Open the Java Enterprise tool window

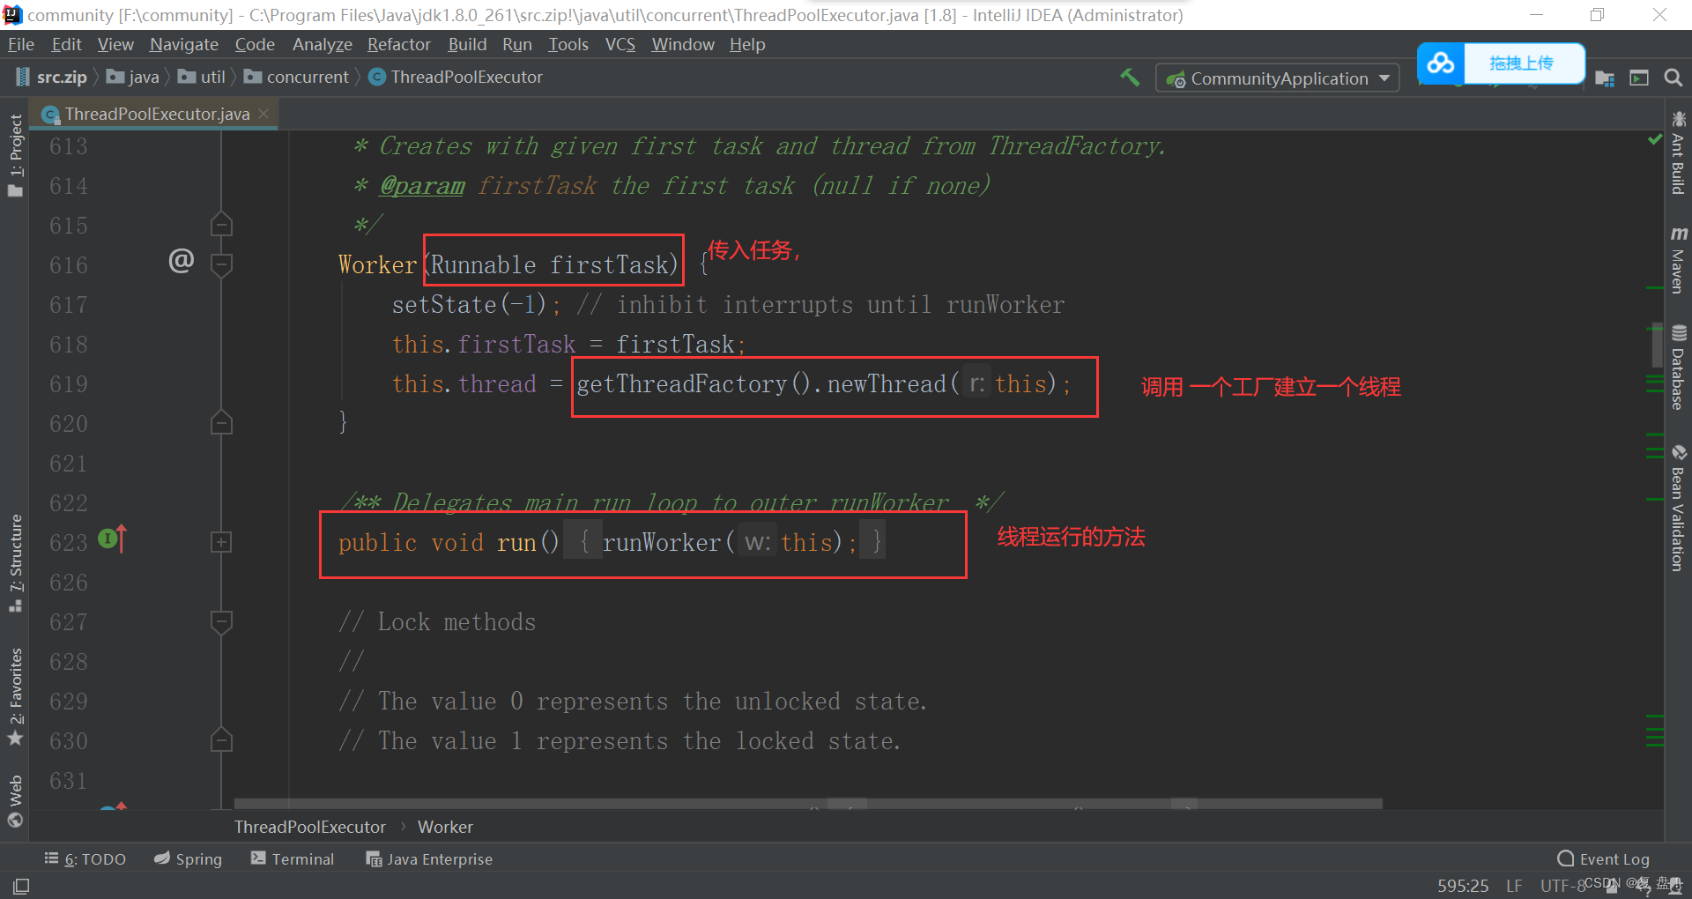pyautogui.click(x=429, y=859)
